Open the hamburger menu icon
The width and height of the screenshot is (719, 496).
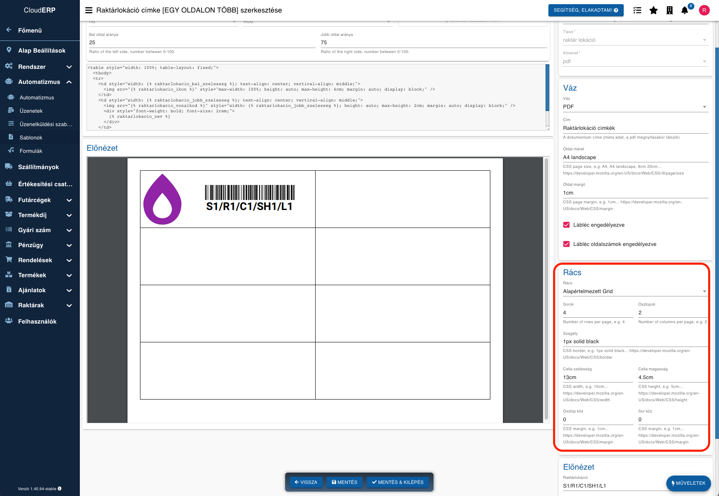pos(89,10)
